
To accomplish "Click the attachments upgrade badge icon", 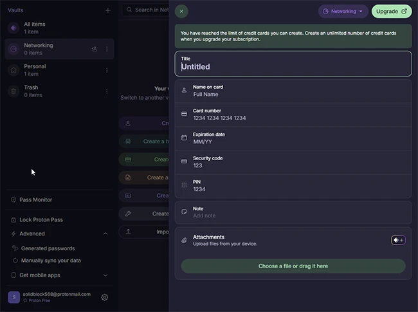I will 398,240.
